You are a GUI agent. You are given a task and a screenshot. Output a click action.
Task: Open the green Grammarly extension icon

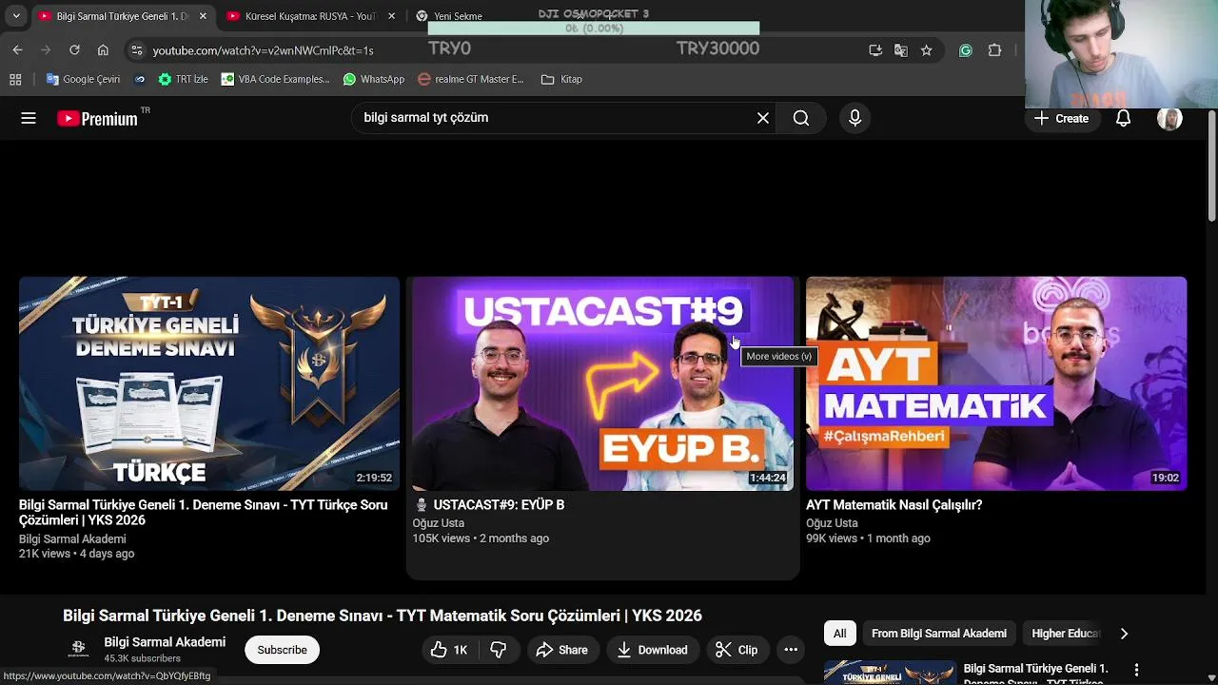(x=966, y=50)
